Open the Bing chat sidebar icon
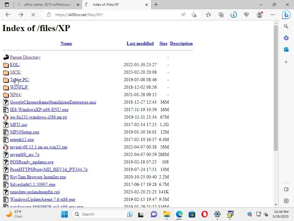Viewport: 294px width, 221px height. [286, 15]
